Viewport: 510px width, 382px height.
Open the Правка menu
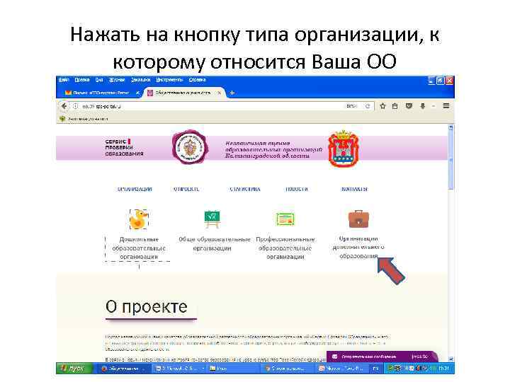point(82,80)
